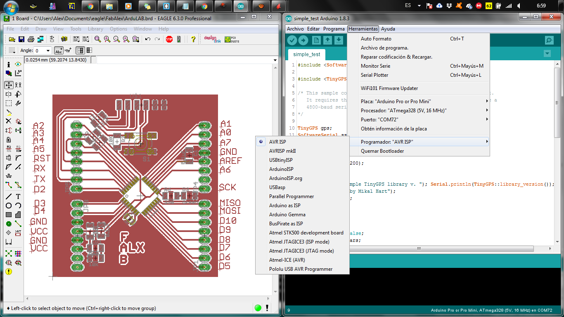Open Arduino tab options dropdown arrow
Image resolution: width=564 pixels, height=317 pixels.
click(547, 54)
